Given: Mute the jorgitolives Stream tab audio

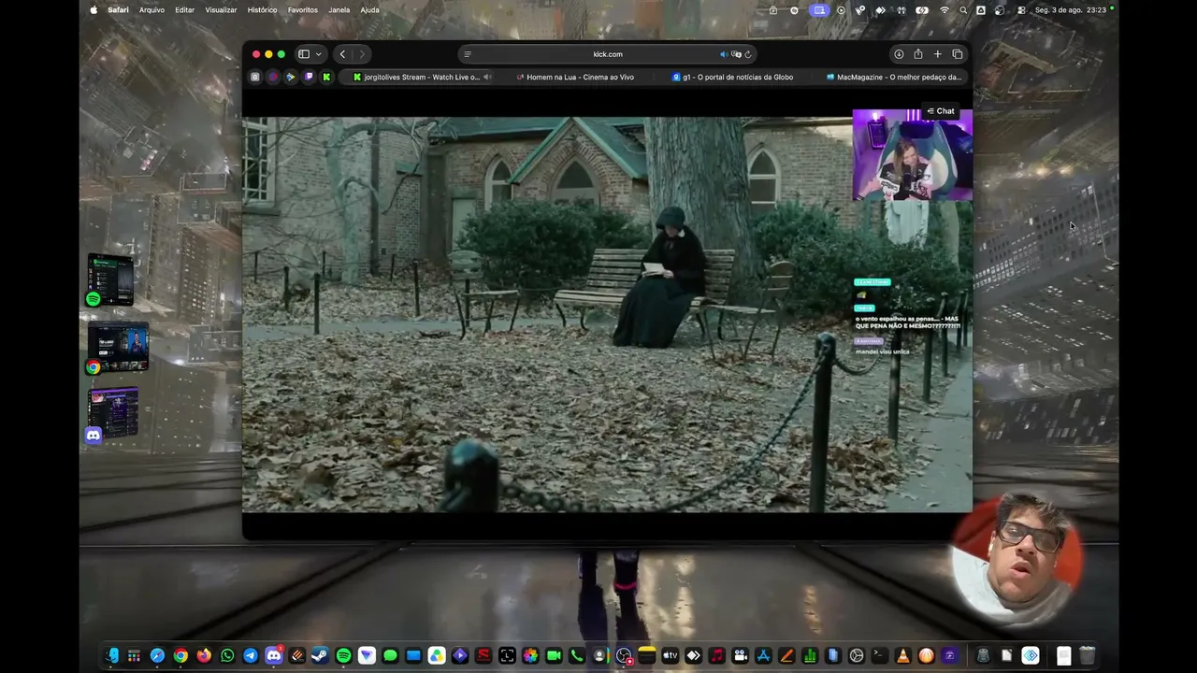Looking at the screenshot, I should tap(487, 77).
